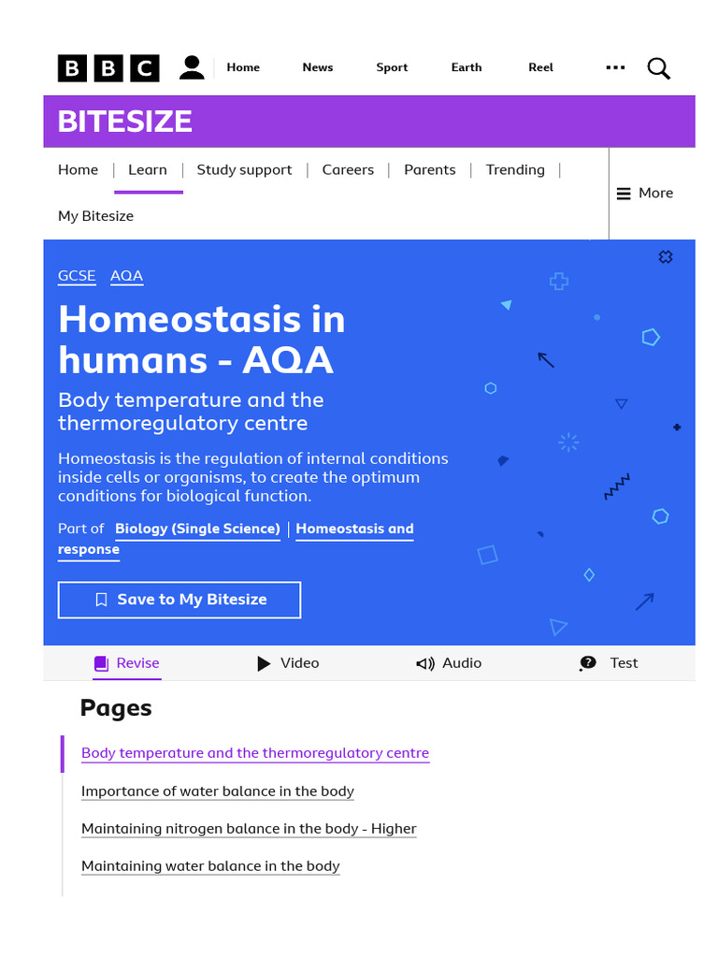Open the account sign-in icon
This screenshot has width=718, height=958.
coord(192,67)
